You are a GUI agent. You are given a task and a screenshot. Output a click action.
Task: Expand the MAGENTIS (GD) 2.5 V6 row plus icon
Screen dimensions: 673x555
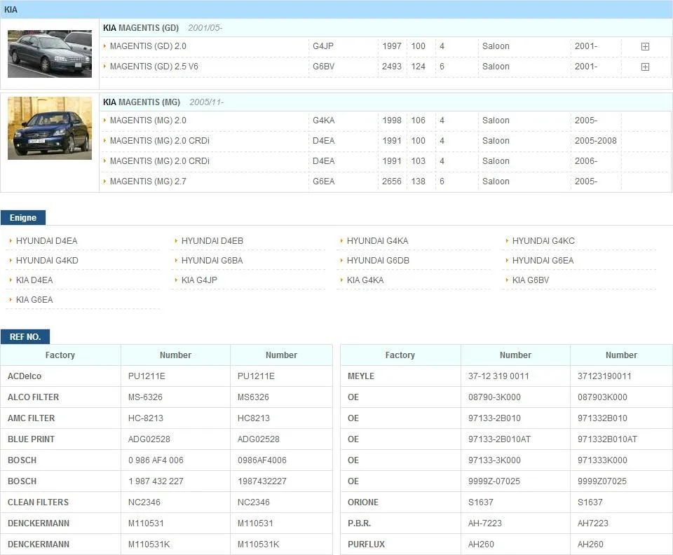coord(645,67)
